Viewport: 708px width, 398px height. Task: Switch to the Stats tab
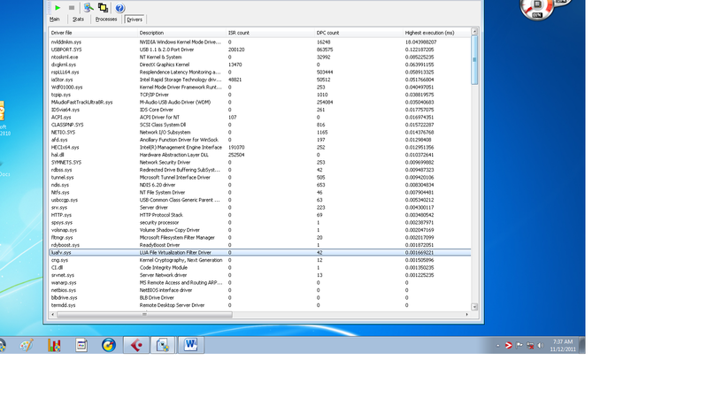78,19
